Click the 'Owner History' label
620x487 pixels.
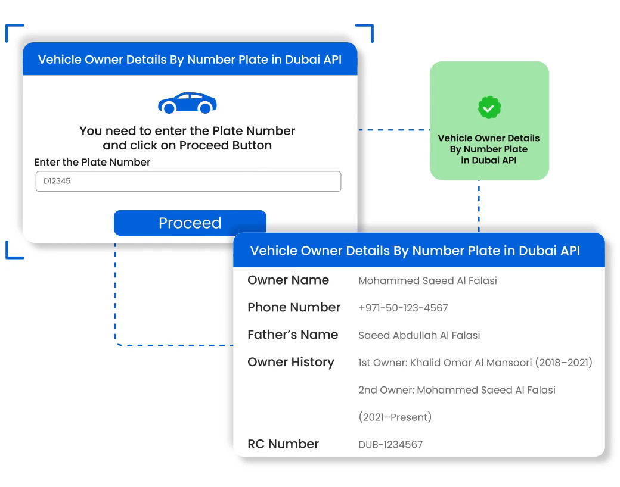click(291, 362)
